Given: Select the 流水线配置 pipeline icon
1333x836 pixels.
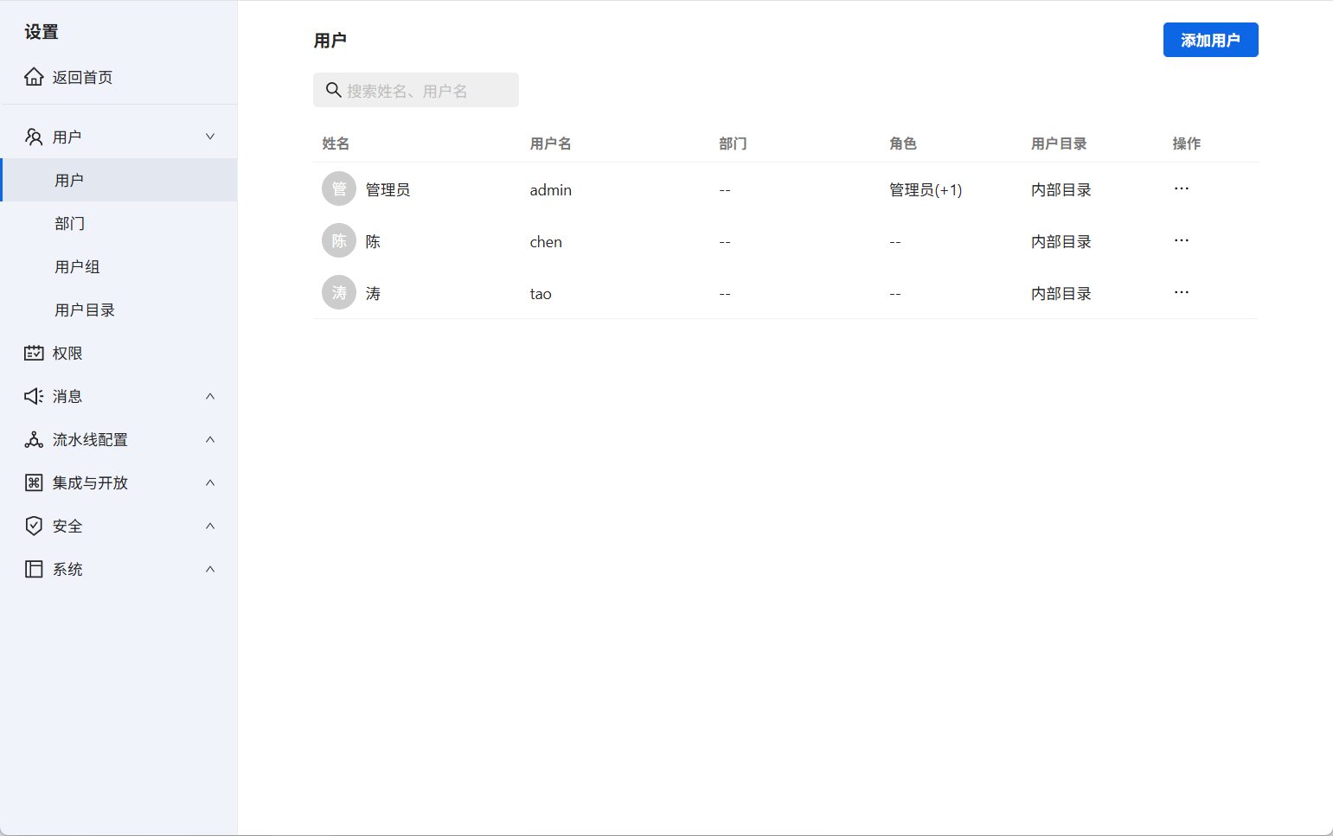Looking at the screenshot, I should point(34,439).
